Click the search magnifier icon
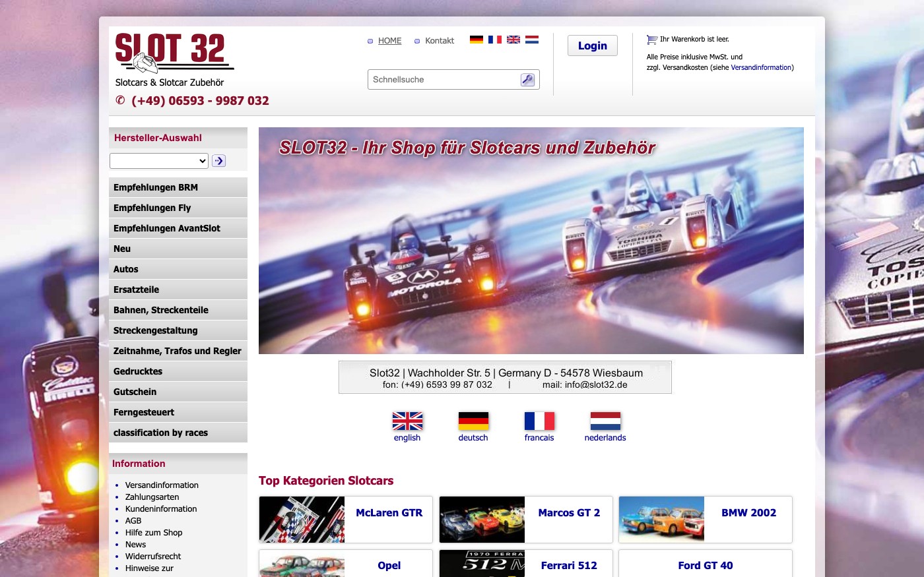 (x=527, y=80)
